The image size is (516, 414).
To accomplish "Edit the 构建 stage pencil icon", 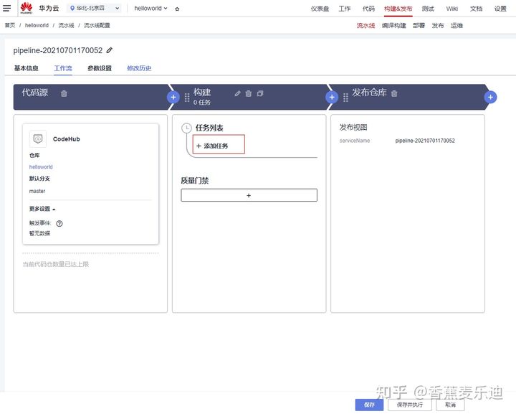I will pos(238,93).
